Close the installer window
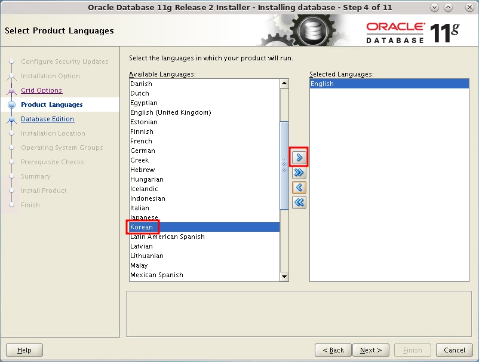 [x=469, y=8]
